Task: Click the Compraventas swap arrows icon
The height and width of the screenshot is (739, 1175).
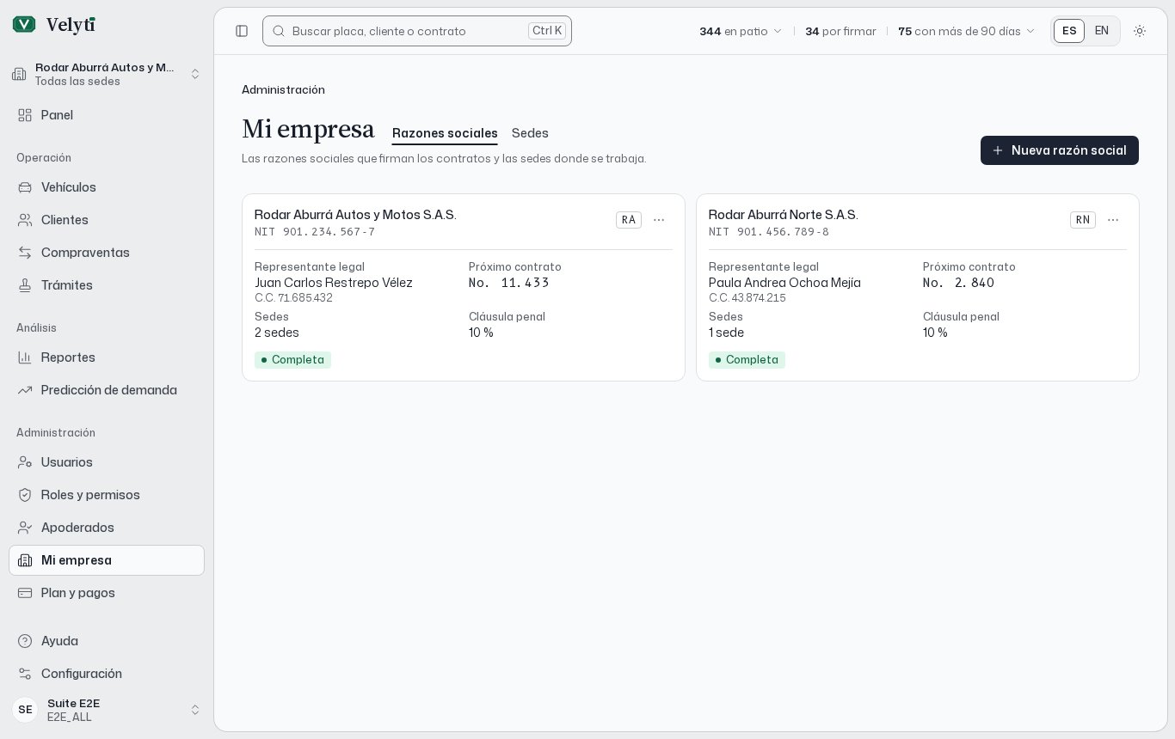Action: point(25,253)
